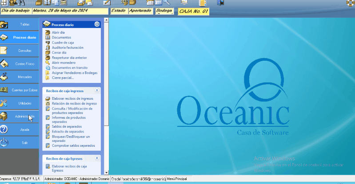Open the Mercadeo sidebar module
Viewport: 355px width, 184px height.
tap(20, 77)
